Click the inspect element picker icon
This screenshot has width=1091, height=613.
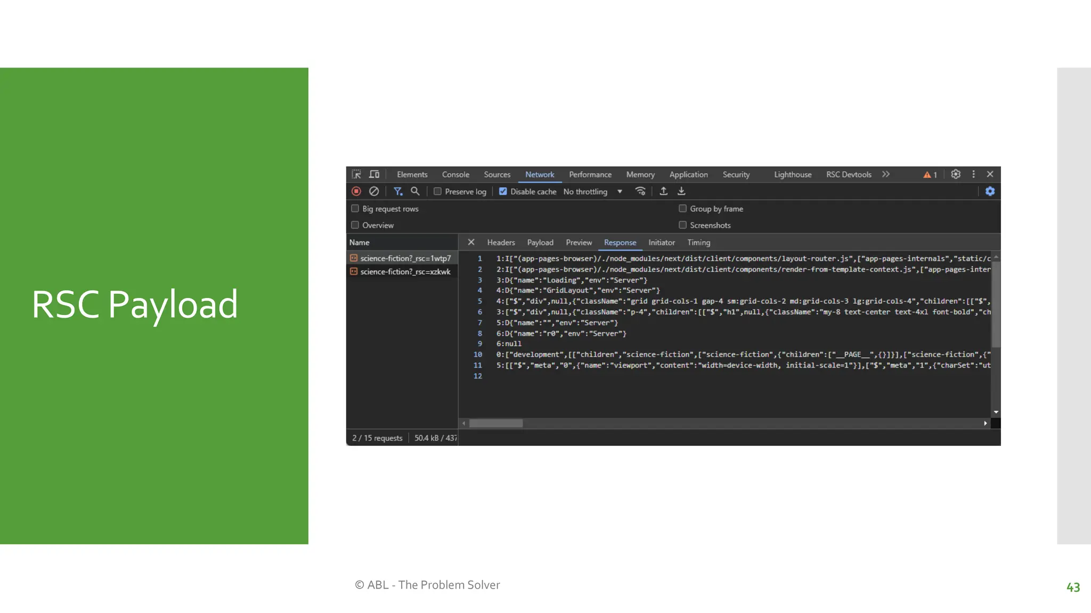[356, 175]
